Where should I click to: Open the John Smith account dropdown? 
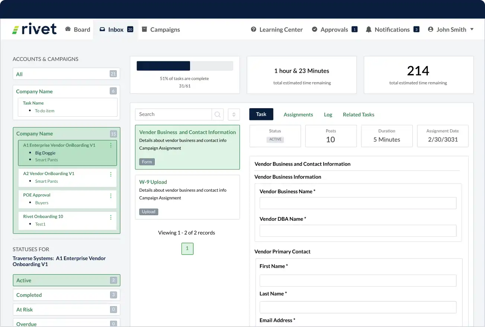click(472, 29)
